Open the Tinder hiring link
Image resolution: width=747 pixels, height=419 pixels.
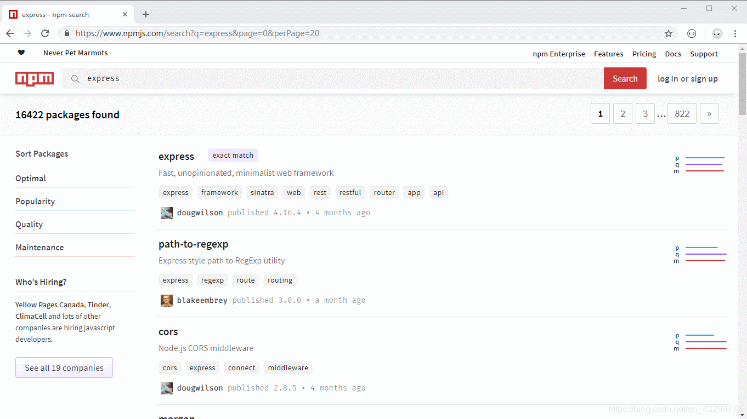[x=99, y=305]
